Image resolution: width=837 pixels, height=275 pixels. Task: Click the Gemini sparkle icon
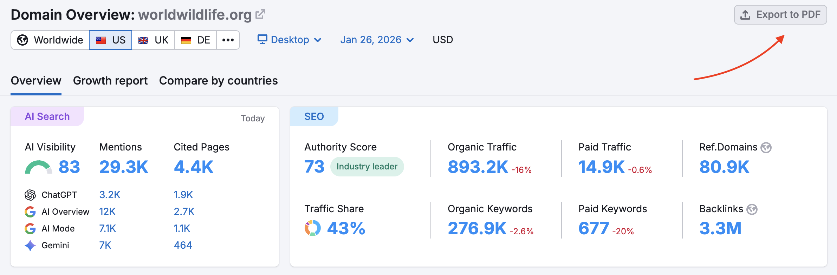coord(30,245)
